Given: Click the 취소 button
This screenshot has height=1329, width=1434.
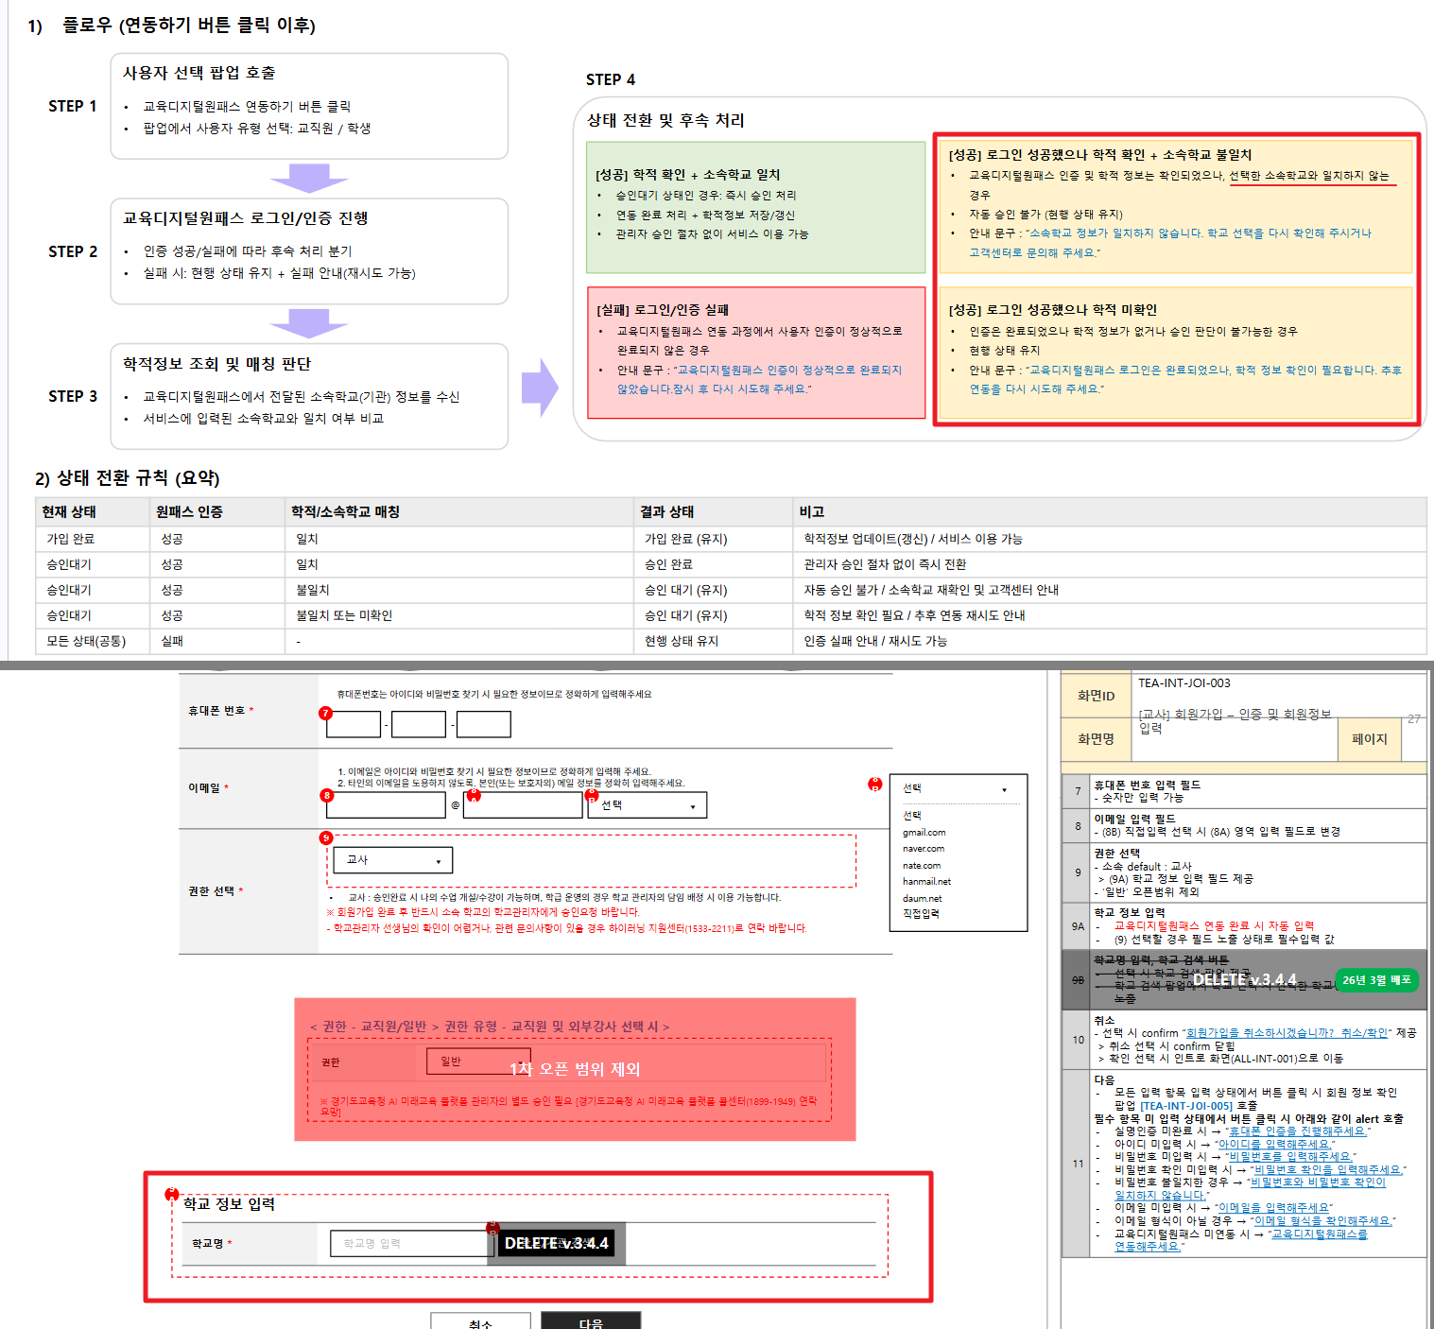Looking at the screenshot, I should pyautogui.click(x=480, y=1320).
